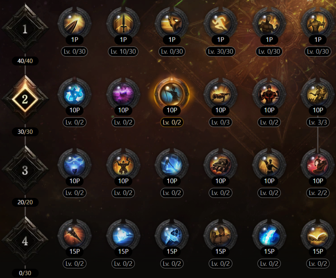Viewport: 336px width, 278px height.
Task: Select the tier 3 diamond badge
Action: click(25, 170)
